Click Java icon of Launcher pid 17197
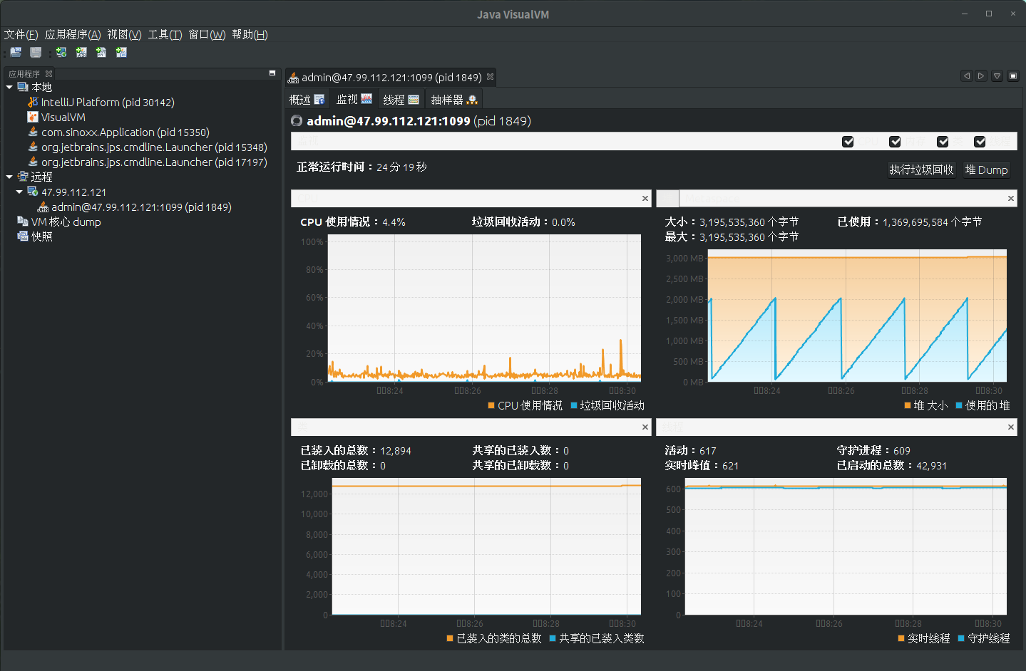The width and height of the screenshot is (1026, 671). pyautogui.click(x=33, y=162)
